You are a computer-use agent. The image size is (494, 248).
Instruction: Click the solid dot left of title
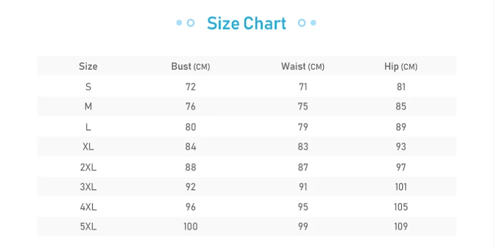[x=179, y=23]
